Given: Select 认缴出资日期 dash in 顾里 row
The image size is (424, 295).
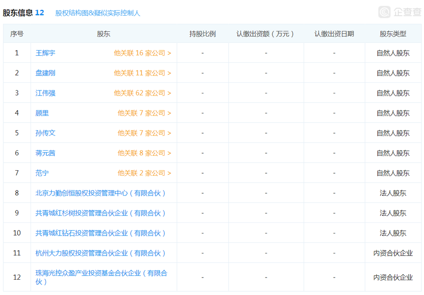Looking at the screenshot, I should (x=334, y=113).
